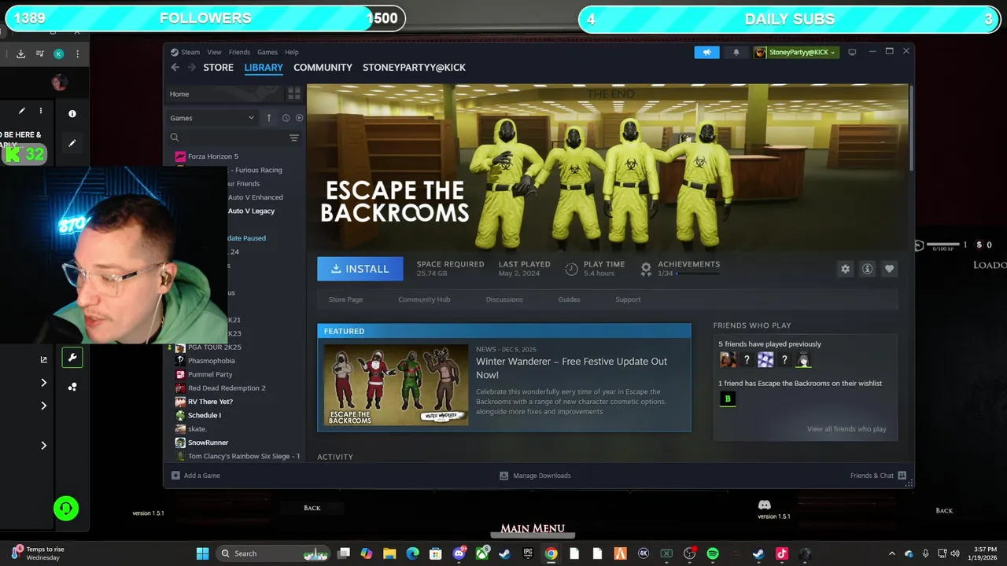The image size is (1007, 566).
Task: Click Discord icon in game main menu
Action: (764, 505)
